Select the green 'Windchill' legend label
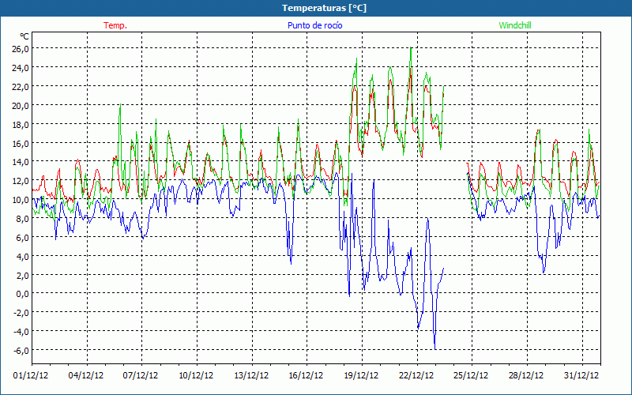Screen dimensions: 632x395 click(515, 25)
